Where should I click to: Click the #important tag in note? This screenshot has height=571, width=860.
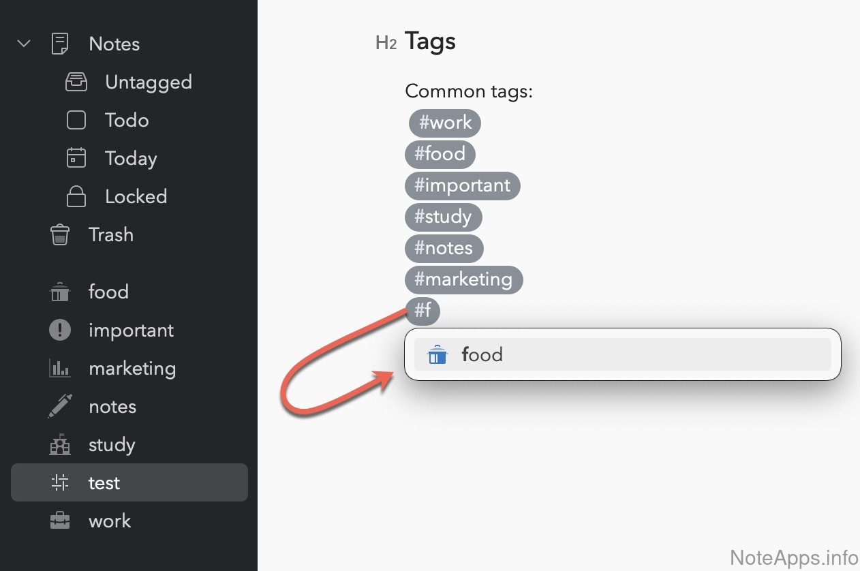click(462, 185)
